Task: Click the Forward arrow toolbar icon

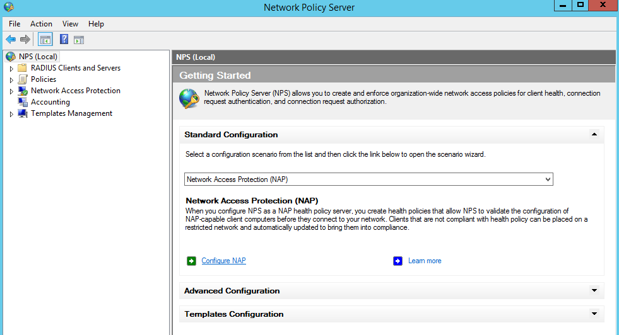Action: (25, 40)
